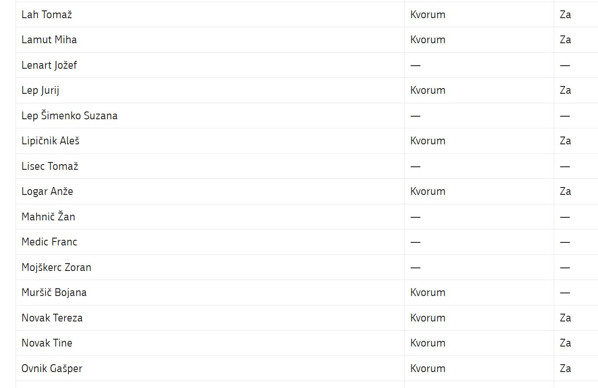Screen dimensions: 598x388
Task: Select the Ovnik Gašper entry
Action: 52,369
